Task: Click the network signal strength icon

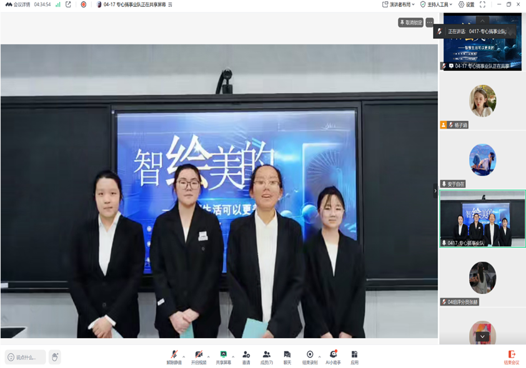Action: tap(58, 4)
